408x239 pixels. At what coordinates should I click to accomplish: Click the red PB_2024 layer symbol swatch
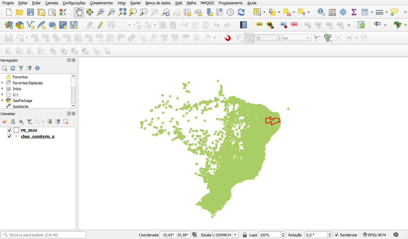[16, 131]
